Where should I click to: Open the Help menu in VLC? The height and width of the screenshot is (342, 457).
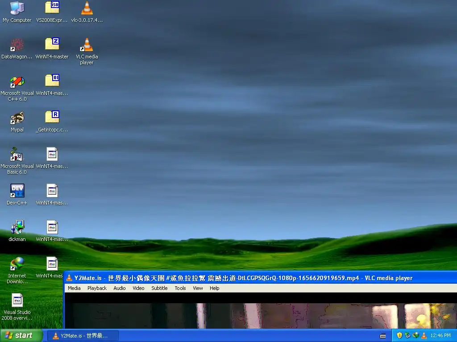pos(215,288)
